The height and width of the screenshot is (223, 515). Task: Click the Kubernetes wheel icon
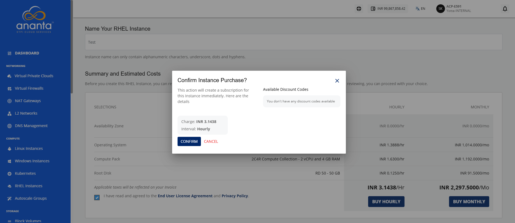click(10, 174)
